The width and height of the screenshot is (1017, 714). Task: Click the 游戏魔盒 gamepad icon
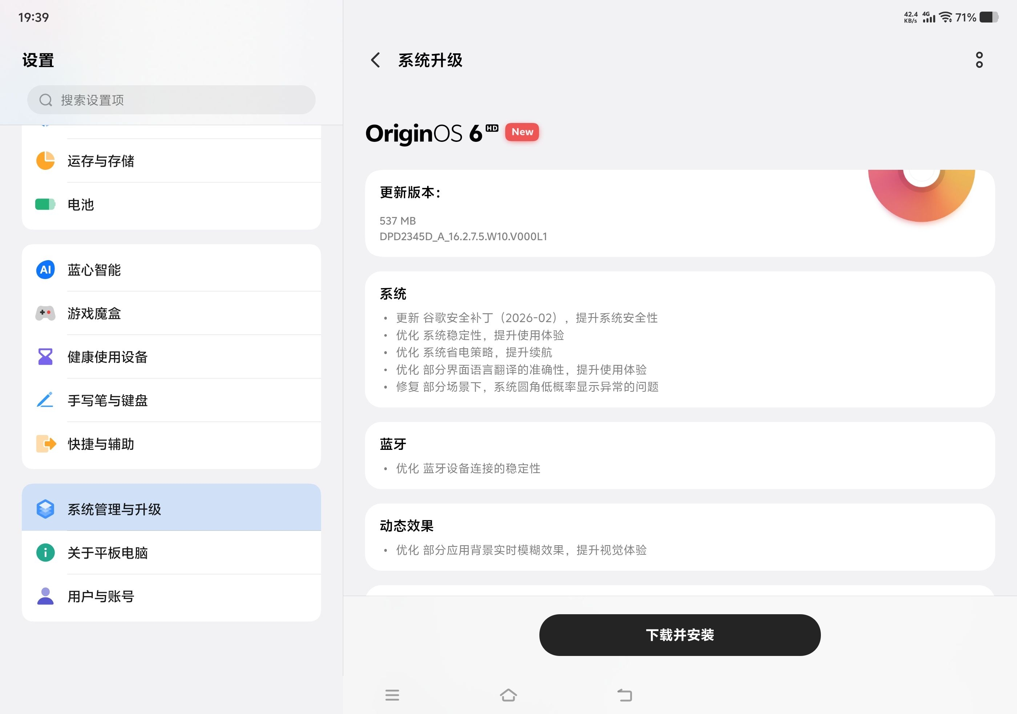tap(45, 313)
